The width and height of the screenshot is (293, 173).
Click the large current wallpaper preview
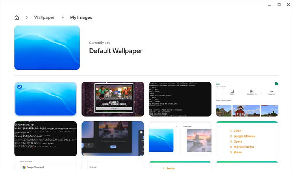click(x=47, y=48)
